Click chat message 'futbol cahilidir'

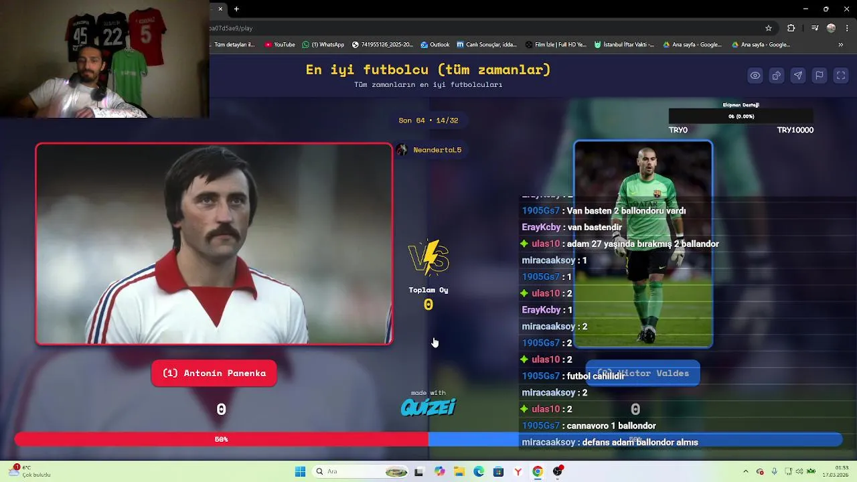click(x=595, y=376)
